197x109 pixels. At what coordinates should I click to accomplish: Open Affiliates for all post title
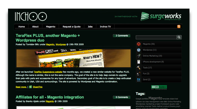point(50,97)
